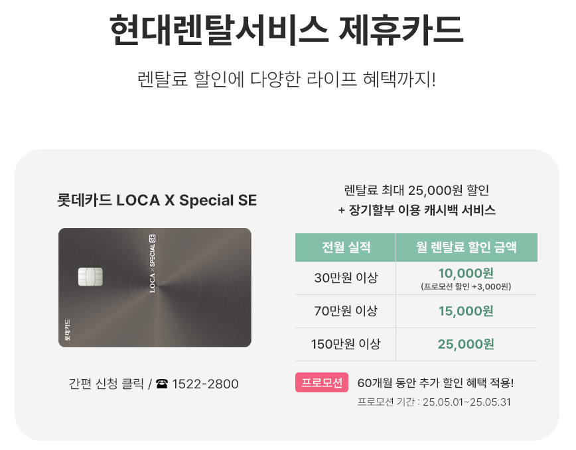Click the 150만원 이상 row cell
The image size is (576, 450).
click(x=346, y=344)
